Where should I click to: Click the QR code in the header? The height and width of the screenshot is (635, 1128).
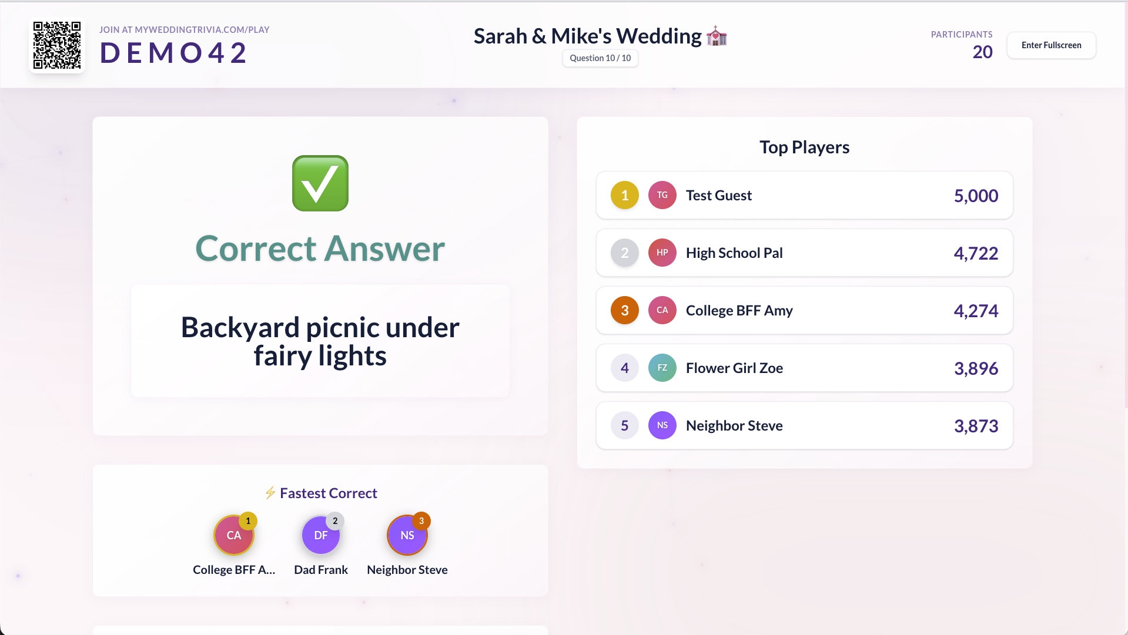pos(57,45)
